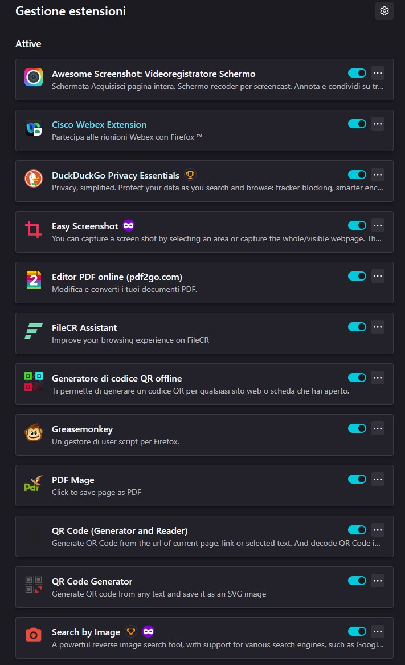Image resolution: width=405 pixels, height=665 pixels.
Task: Open the three-dot menu for FileCR Assistant
Action: (378, 327)
